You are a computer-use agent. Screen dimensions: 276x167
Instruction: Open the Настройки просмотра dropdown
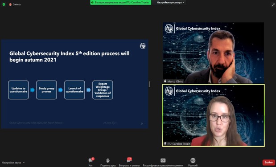(170, 3)
